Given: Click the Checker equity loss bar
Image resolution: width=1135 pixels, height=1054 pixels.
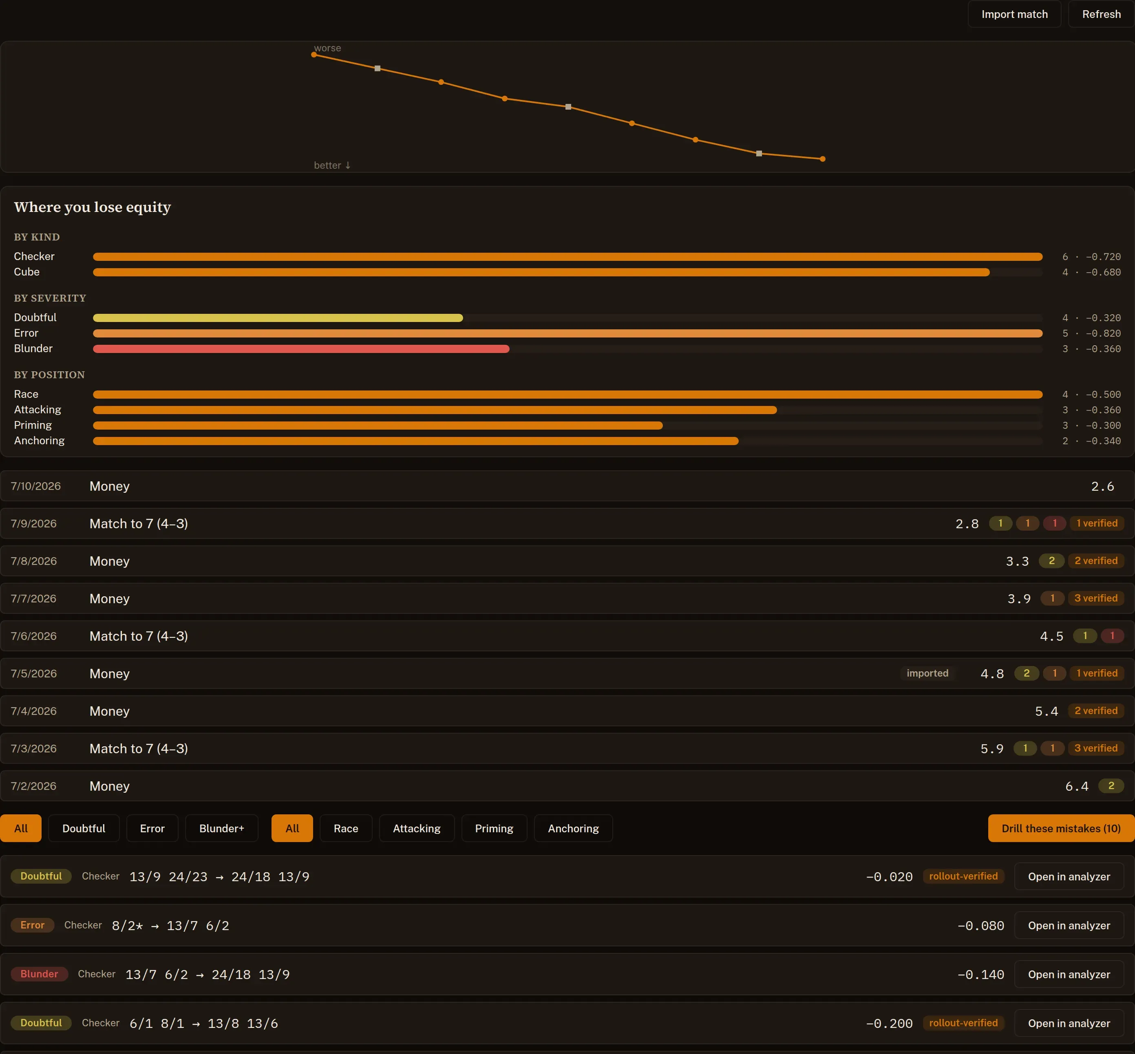Looking at the screenshot, I should pos(567,257).
